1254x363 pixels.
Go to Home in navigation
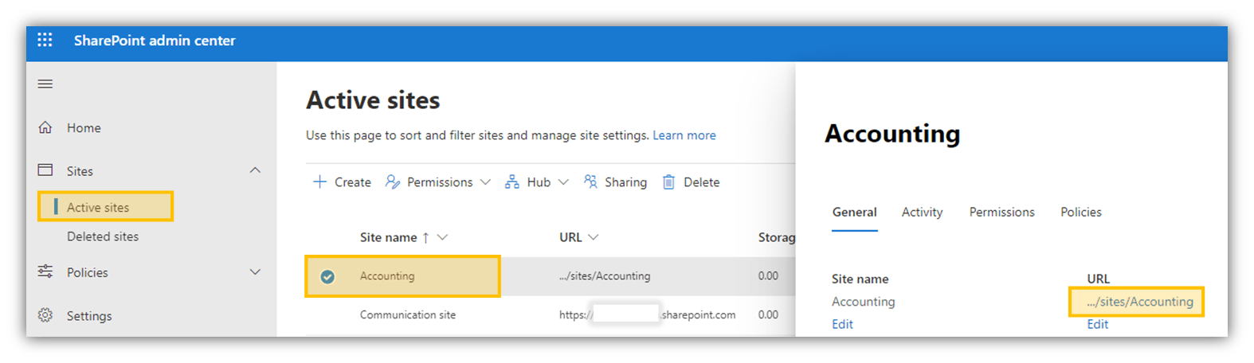click(84, 127)
